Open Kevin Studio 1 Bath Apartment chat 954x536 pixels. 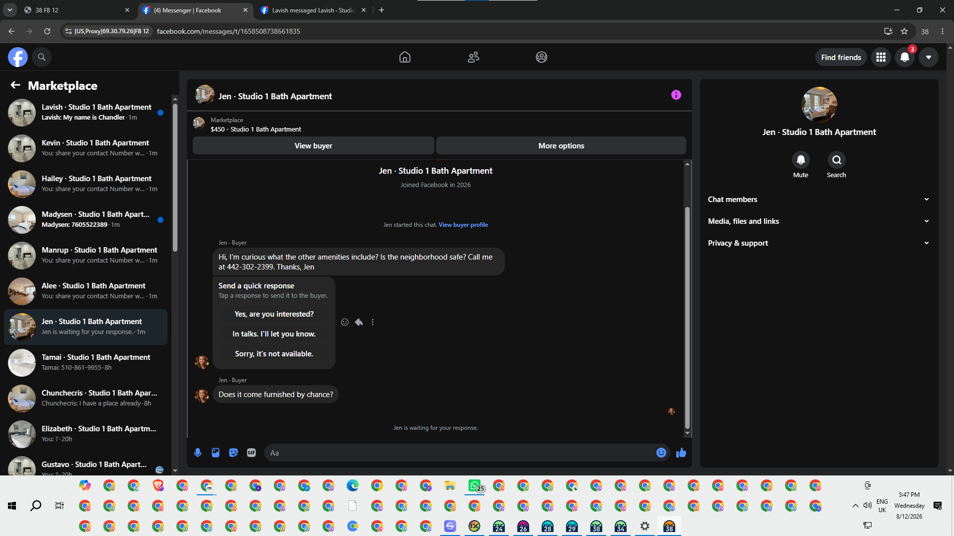point(85,148)
